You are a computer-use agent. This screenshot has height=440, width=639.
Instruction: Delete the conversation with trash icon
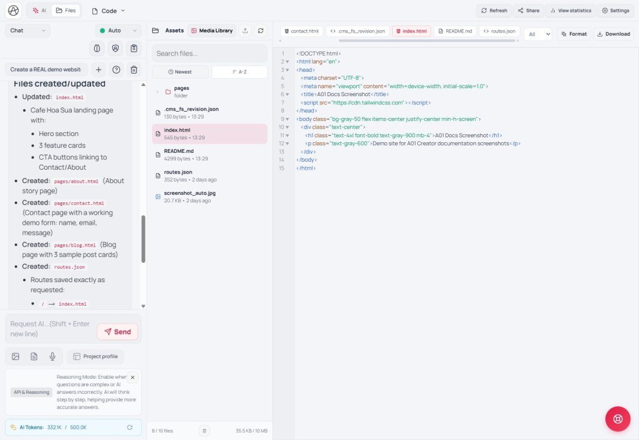[x=134, y=70]
